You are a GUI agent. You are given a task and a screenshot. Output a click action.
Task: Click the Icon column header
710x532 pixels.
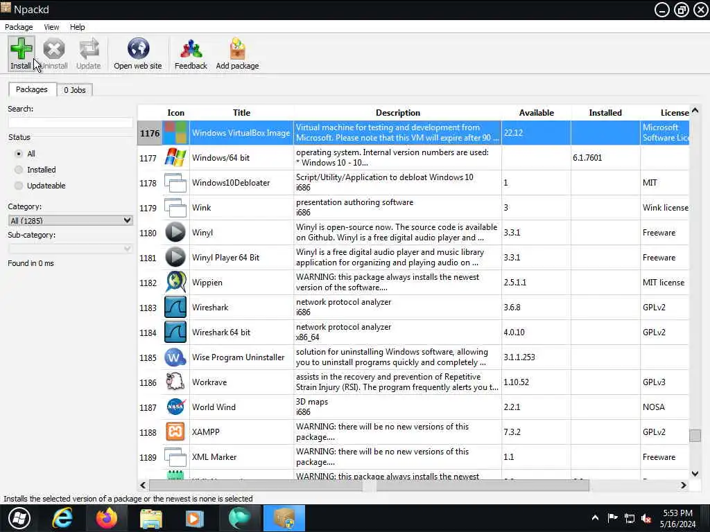pyautogui.click(x=175, y=113)
